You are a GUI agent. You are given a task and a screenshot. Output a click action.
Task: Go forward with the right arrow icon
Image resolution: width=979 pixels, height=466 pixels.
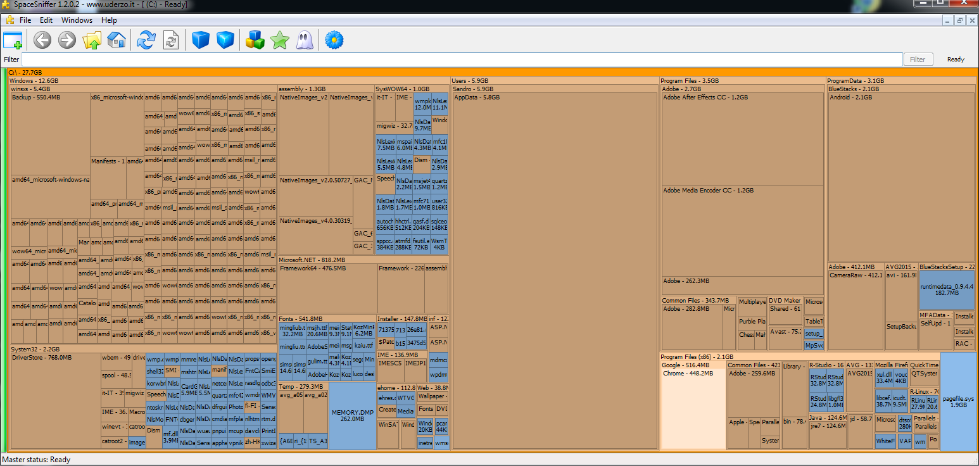click(x=67, y=41)
